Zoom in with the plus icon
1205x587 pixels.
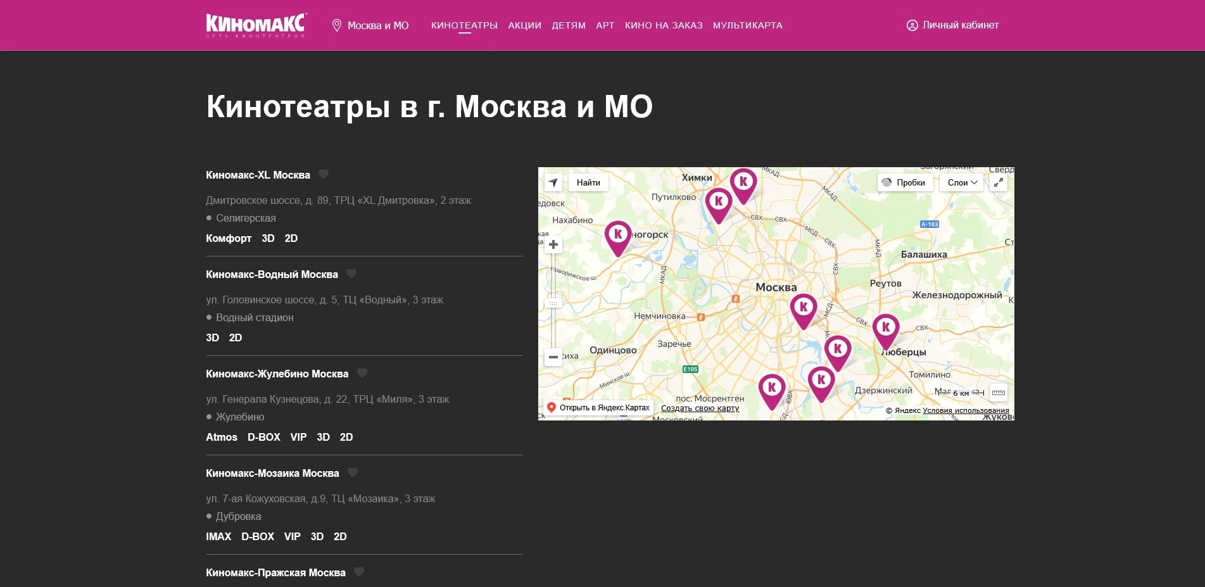[x=553, y=244]
